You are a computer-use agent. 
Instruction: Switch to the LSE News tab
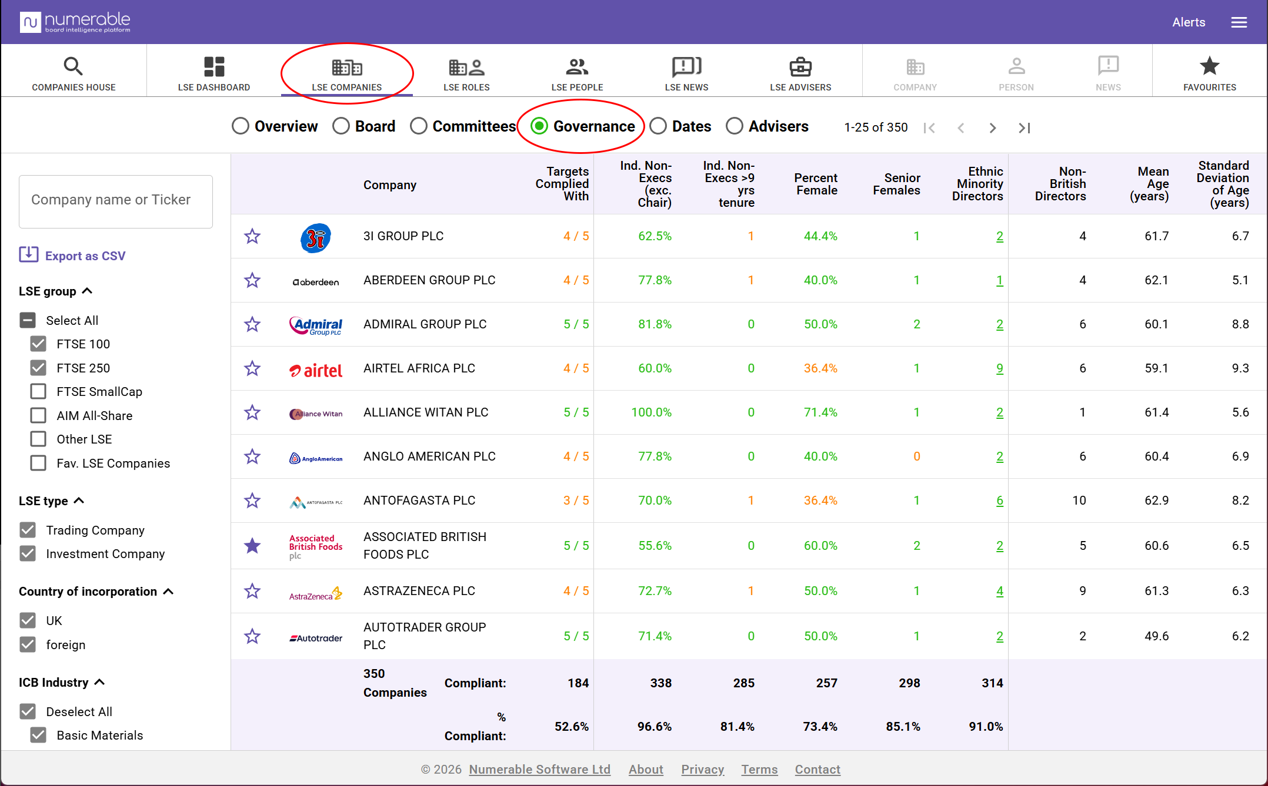click(x=686, y=72)
